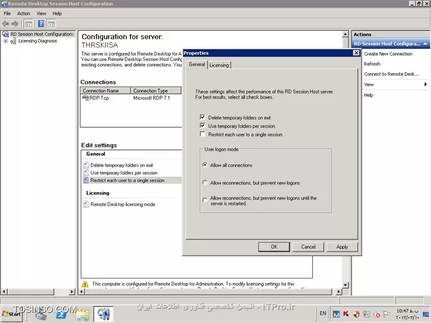Open Windows Explorer folder icon in taskbar
Viewport: 431px width, 323px height.
(x=83, y=314)
